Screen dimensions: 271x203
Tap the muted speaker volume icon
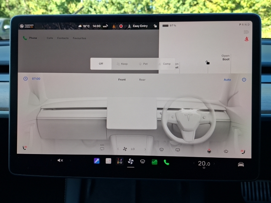click(x=60, y=160)
